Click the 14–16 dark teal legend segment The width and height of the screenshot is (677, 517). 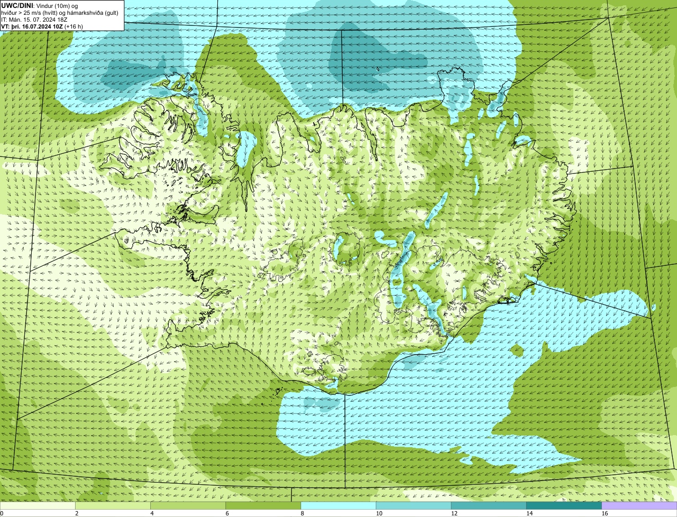coord(564,505)
